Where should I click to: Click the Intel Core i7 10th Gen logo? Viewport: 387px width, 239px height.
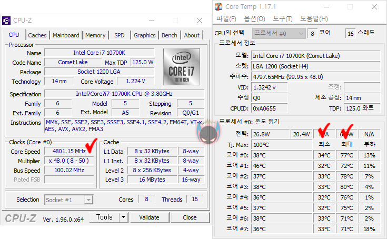(182, 67)
